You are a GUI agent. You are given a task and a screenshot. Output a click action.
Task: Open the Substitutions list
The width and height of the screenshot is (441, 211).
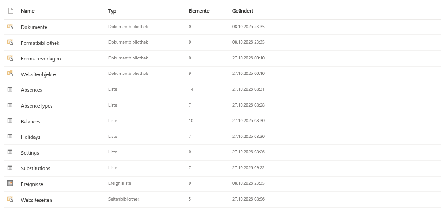36,168
